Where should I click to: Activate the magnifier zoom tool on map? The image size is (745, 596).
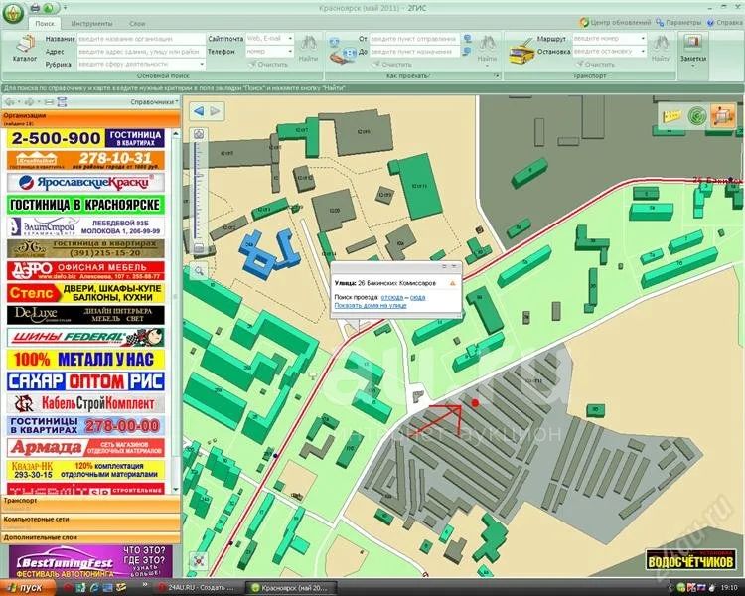199,271
